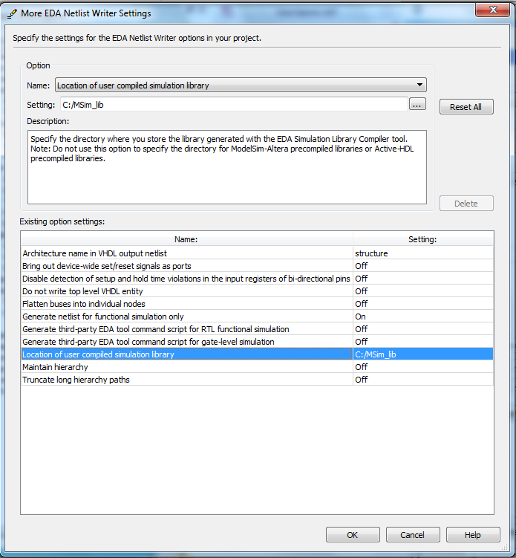
Task: Click the 'Off' value for Bring out device-wide signals
Action: coord(362,266)
